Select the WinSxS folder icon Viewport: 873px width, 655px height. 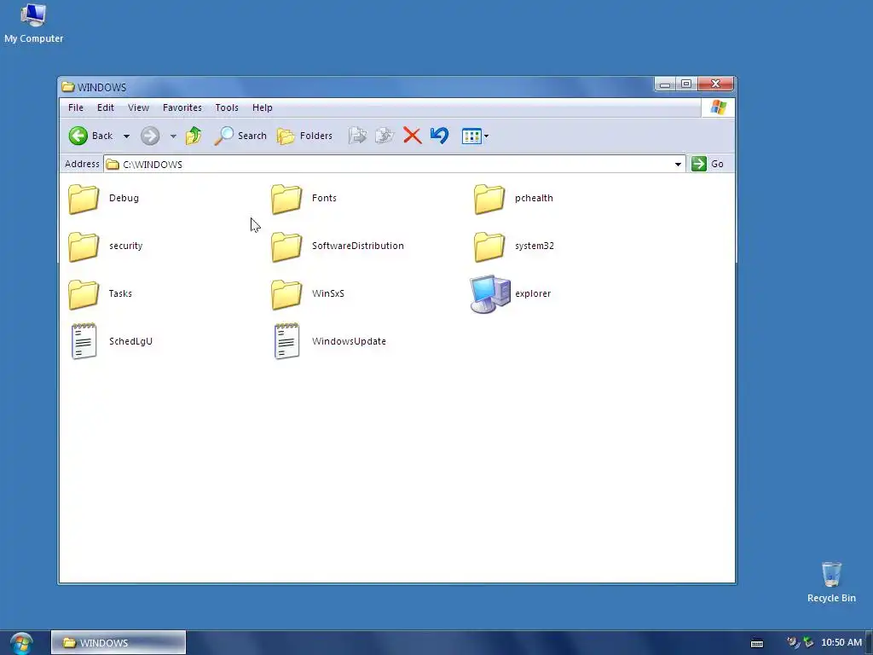[x=286, y=294]
